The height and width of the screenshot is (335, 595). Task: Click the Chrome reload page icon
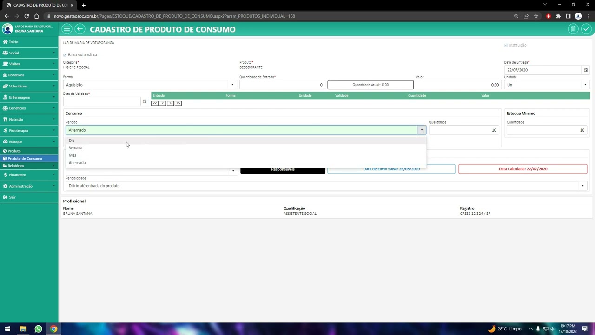point(26,16)
